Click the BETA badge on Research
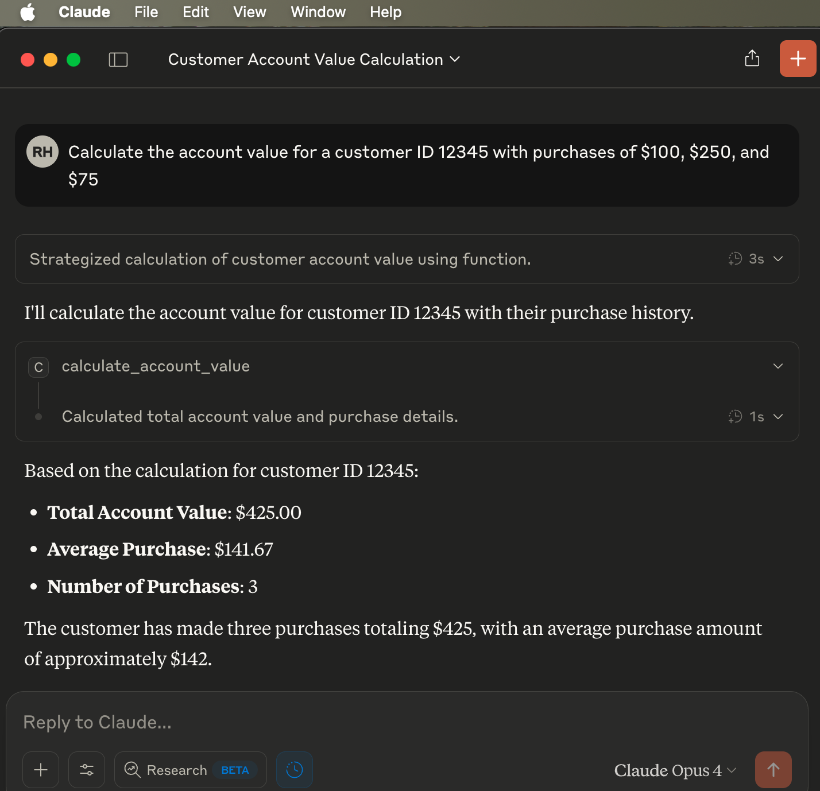This screenshot has height=791, width=820. pos(235,770)
